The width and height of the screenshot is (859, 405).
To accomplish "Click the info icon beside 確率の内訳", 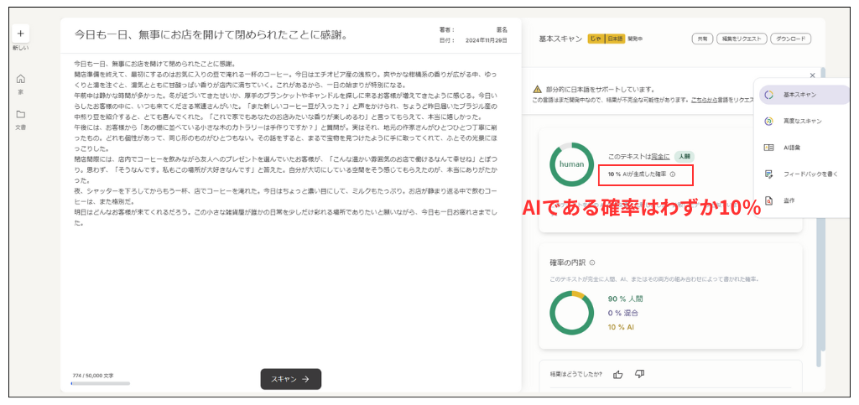I will 592,262.
